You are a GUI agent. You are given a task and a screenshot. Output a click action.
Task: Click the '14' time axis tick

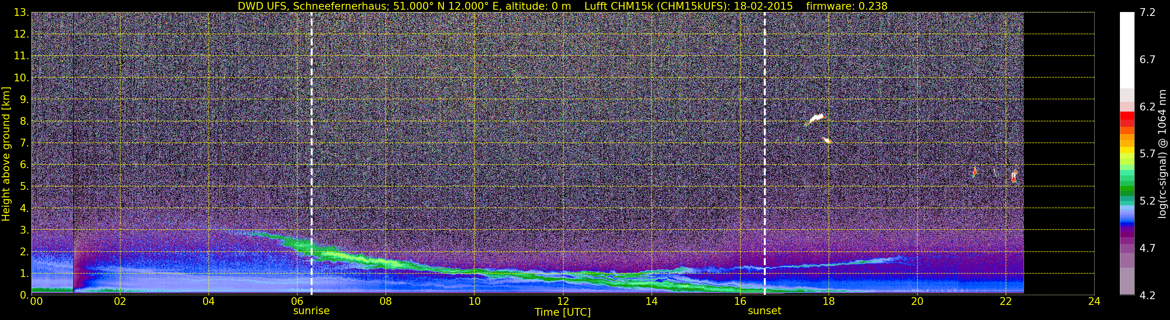[x=651, y=301]
